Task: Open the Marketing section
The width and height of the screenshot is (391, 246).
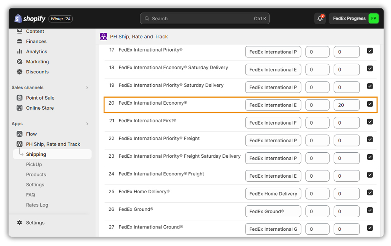Action: pos(38,62)
